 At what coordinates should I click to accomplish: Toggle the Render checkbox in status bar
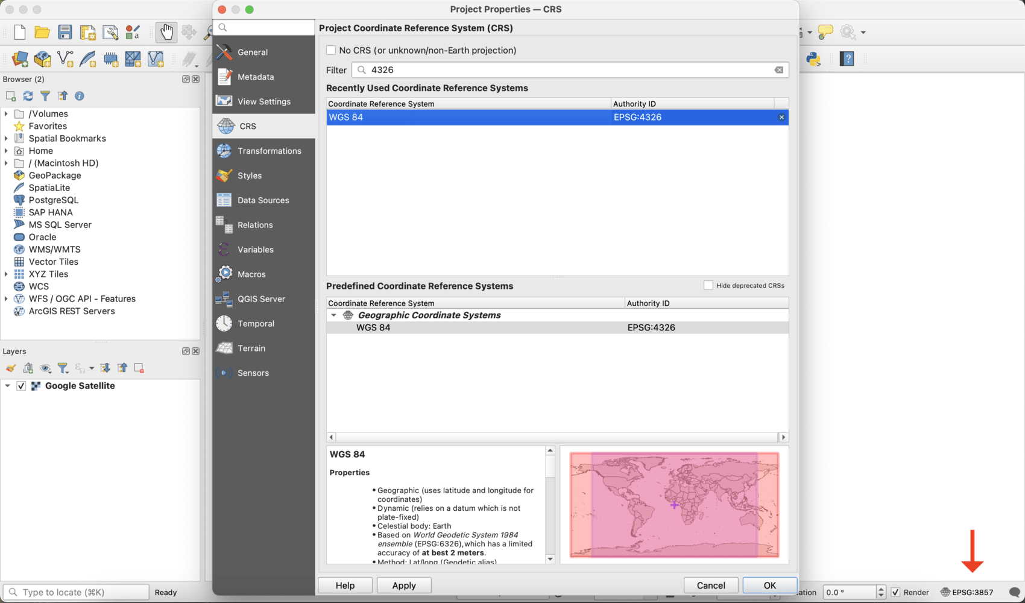click(x=895, y=592)
